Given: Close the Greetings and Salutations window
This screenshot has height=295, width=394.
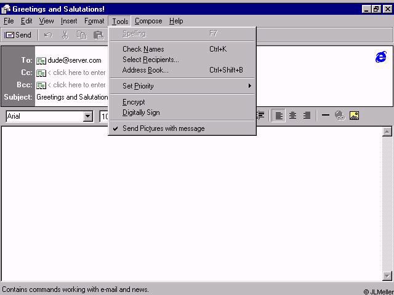Looking at the screenshot, I should (387, 9).
